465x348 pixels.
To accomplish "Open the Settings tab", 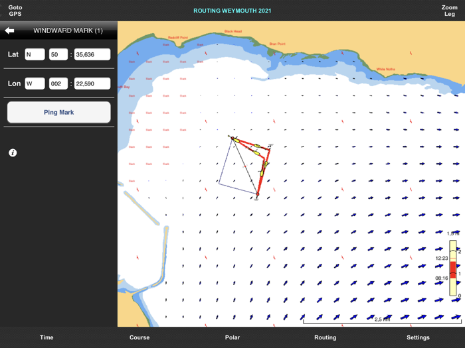I will coord(418,337).
